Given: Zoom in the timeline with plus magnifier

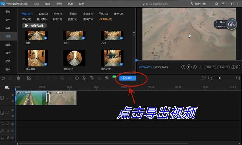Looking at the screenshot, I should pos(238,78).
